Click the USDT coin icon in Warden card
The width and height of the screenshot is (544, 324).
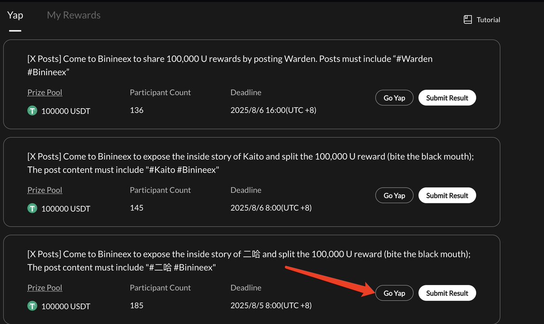tap(32, 111)
